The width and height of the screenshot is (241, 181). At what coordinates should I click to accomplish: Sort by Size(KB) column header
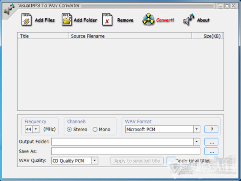coord(207,36)
